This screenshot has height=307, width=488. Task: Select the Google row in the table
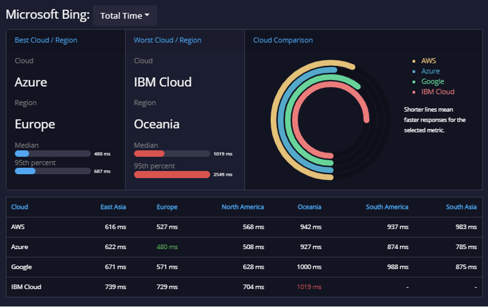pyautogui.click(x=245, y=267)
